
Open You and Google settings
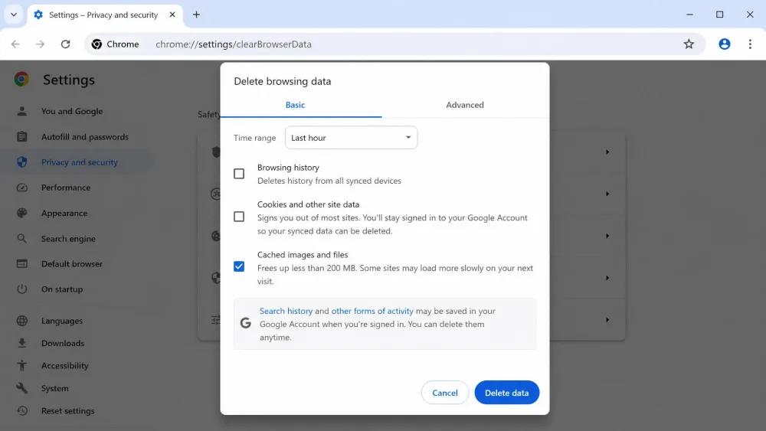point(72,111)
